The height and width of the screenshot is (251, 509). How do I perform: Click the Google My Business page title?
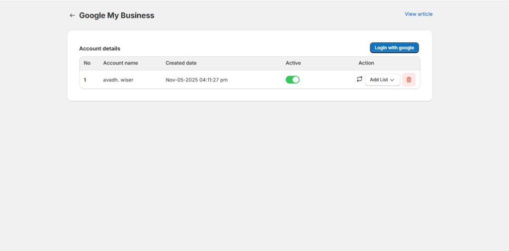(116, 15)
